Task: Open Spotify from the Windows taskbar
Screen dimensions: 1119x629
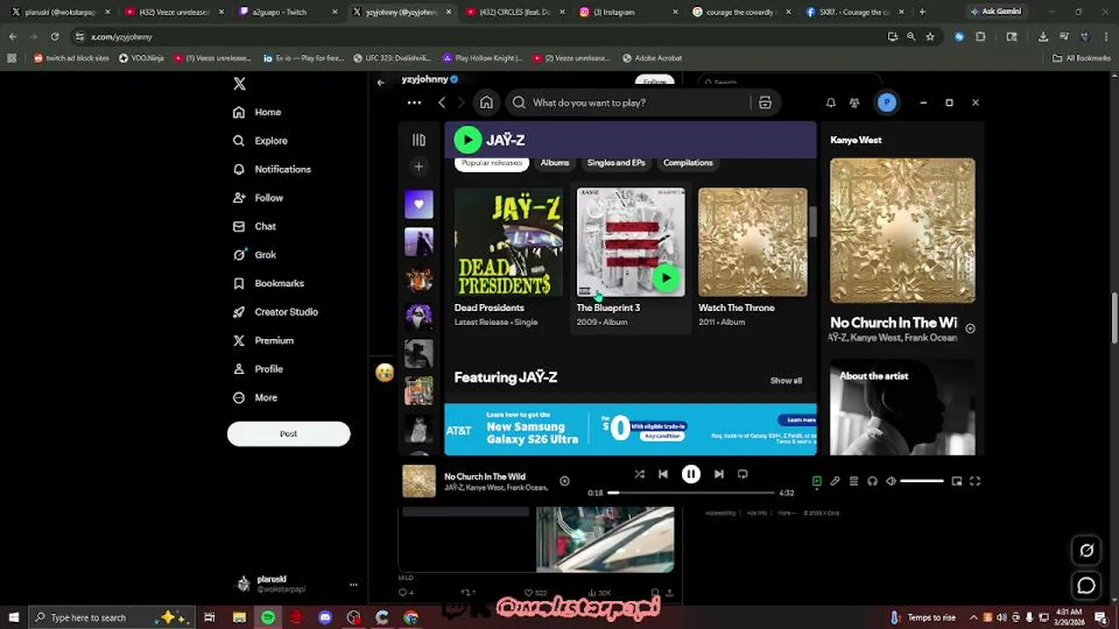Action: [268, 618]
